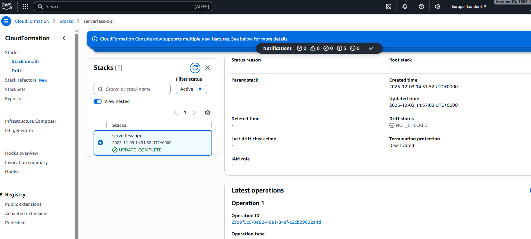531x239 pixels.
Task: Go to next page of stacks
Action: click(x=194, y=113)
